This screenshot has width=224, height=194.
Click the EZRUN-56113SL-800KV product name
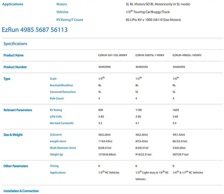click(113, 55)
